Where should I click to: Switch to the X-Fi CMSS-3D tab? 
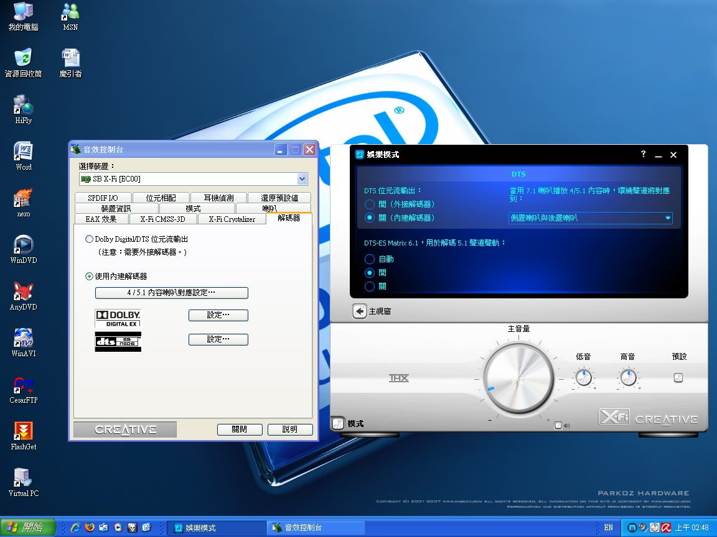click(163, 219)
